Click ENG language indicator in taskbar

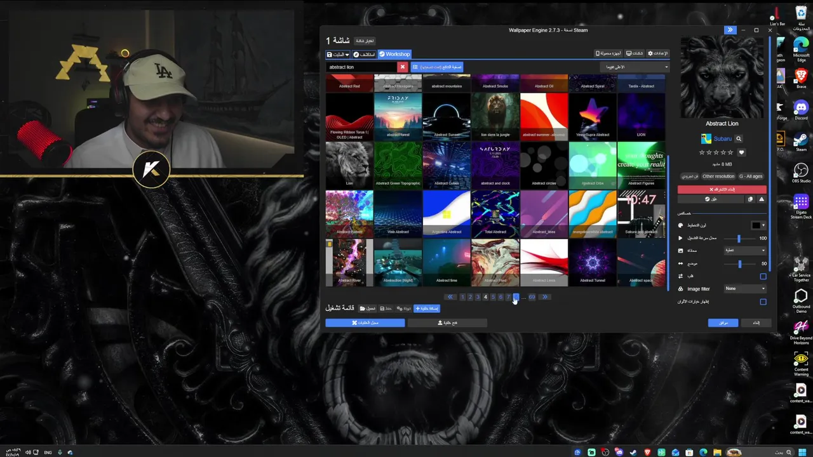(48, 453)
